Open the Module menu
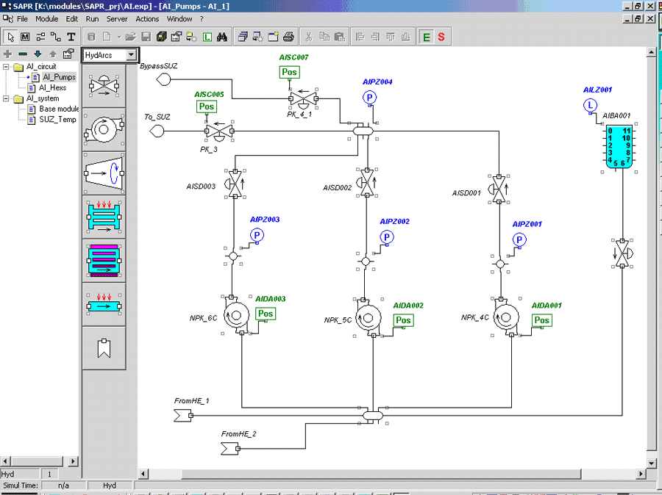The width and height of the screenshot is (662, 495). [x=46, y=19]
